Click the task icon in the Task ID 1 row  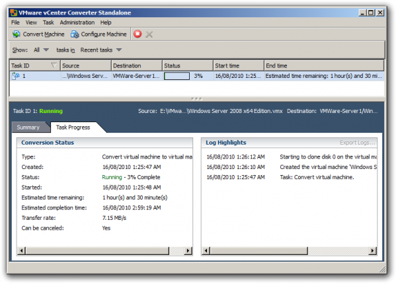[16, 76]
